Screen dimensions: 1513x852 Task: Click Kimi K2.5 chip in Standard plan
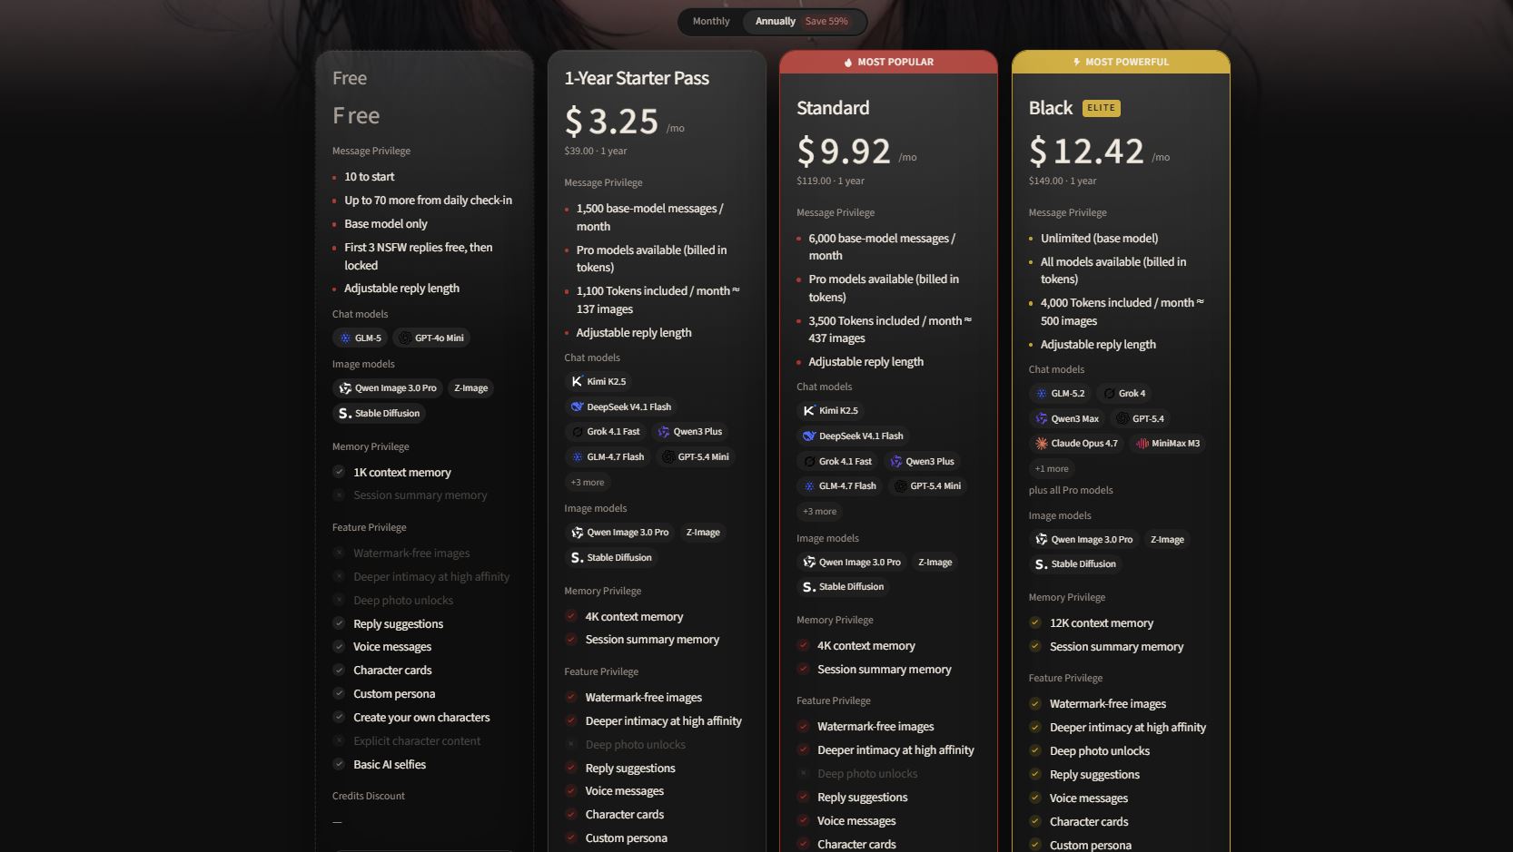click(x=831, y=411)
